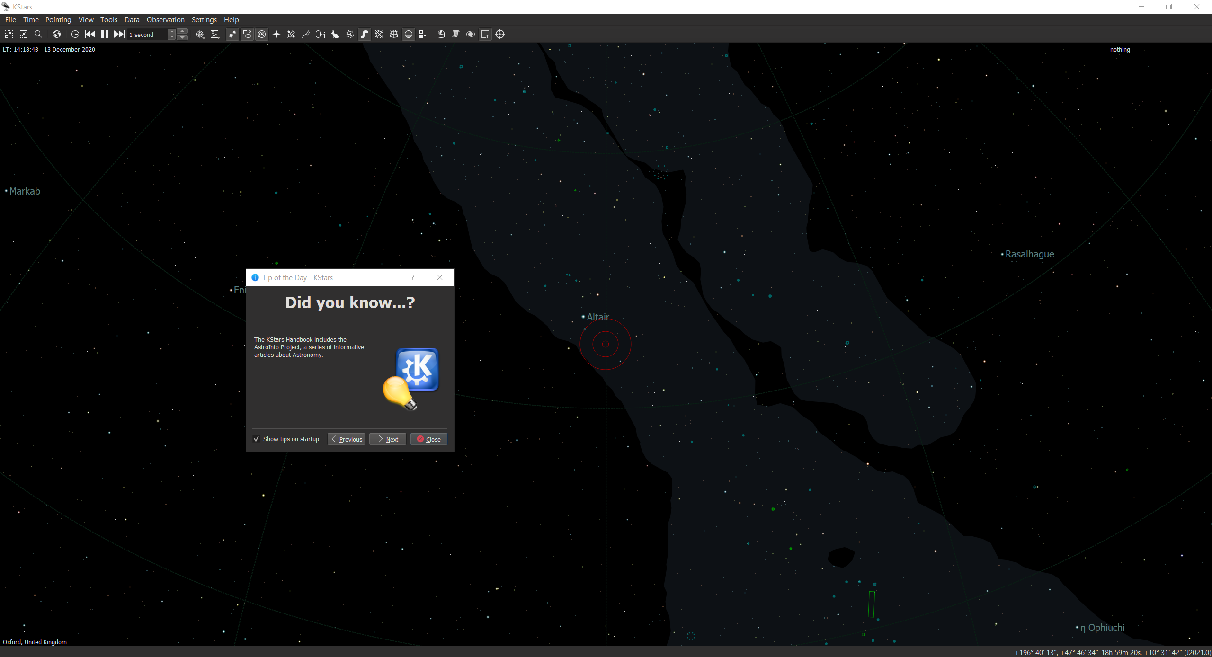
Task: Toggle the ground horizon display button
Action: [409, 34]
